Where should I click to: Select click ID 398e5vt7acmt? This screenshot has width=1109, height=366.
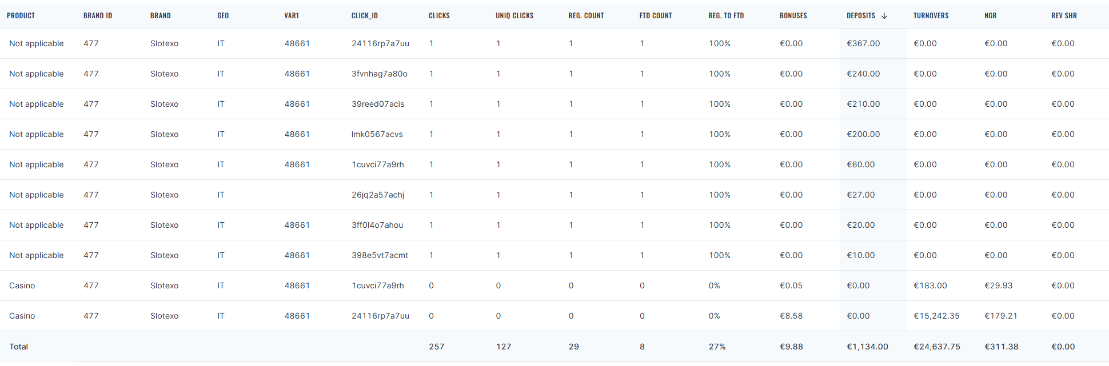(x=380, y=255)
